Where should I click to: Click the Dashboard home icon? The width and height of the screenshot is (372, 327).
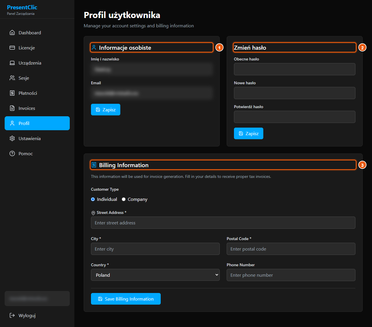(x=12, y=33)
